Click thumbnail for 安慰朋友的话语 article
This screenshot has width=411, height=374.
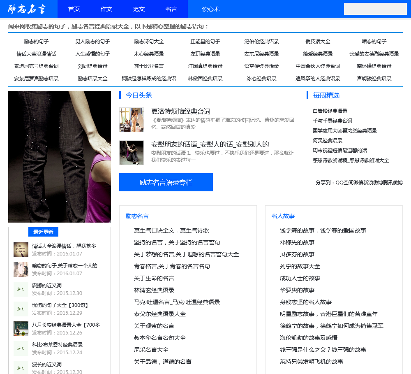pos(132,153)
